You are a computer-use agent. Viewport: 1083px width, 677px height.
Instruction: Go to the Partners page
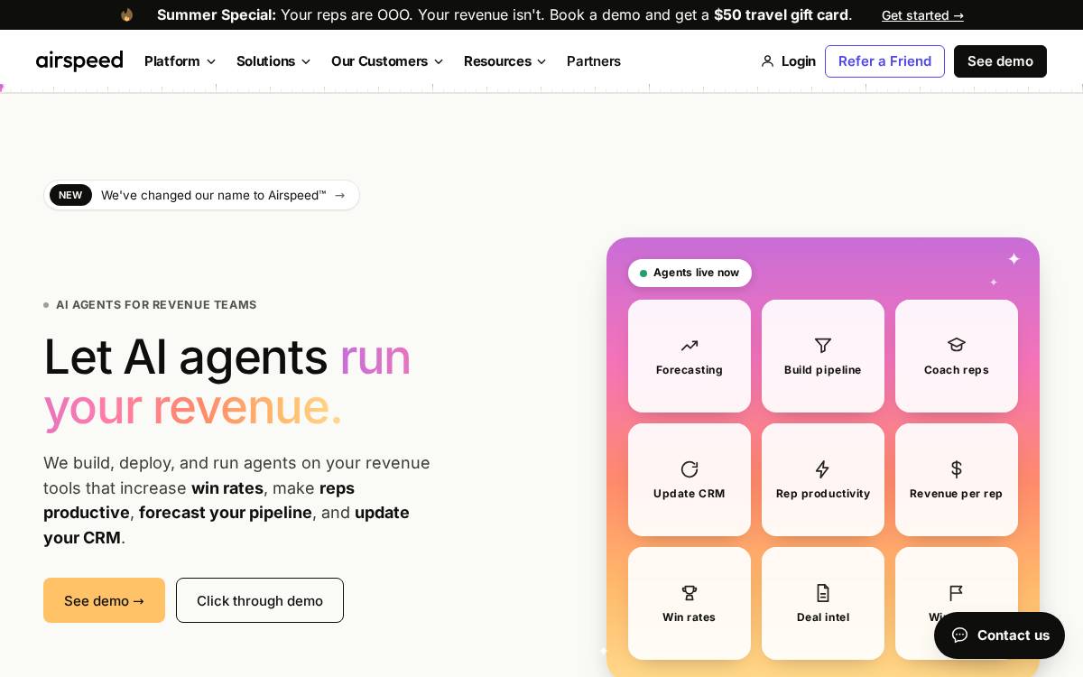tap(594, 61)
